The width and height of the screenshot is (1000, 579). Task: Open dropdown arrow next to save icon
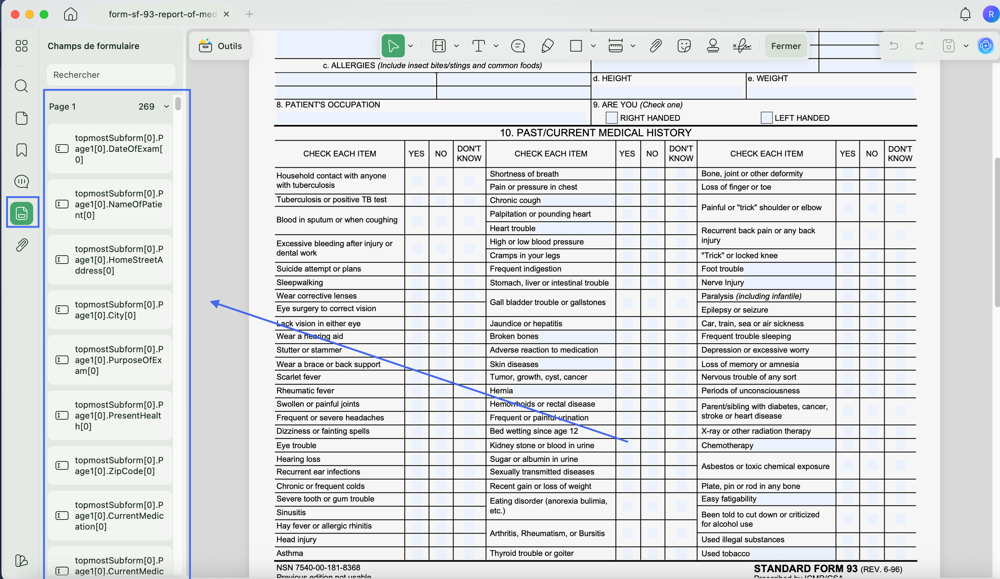pyautogui.click(x=966, y=46)
